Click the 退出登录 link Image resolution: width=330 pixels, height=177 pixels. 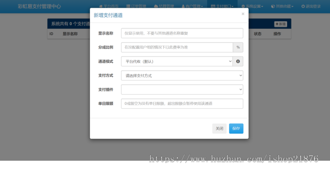coord(311,6)
